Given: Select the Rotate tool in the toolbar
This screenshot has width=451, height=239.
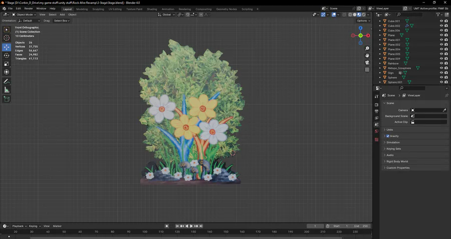Looking at the screenshot, I should (7, 56).
